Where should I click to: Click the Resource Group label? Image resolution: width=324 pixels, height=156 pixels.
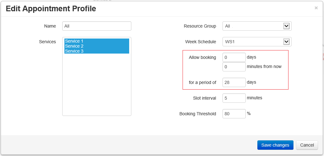point(200,26)
